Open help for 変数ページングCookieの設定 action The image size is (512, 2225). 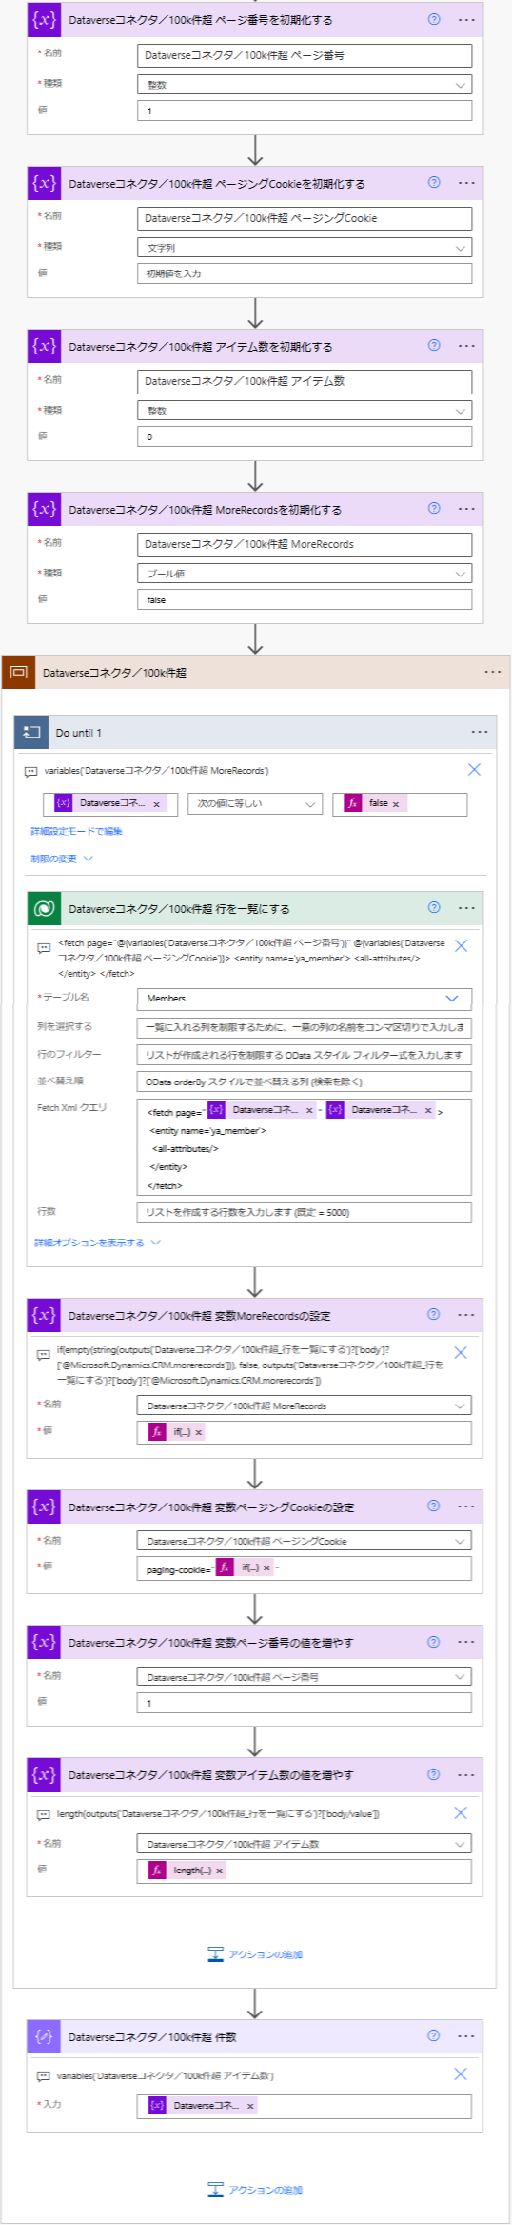point(434,1506)
